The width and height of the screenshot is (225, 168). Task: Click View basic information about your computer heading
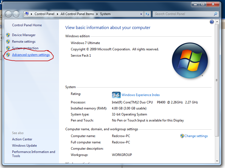[x=108, y=28]
